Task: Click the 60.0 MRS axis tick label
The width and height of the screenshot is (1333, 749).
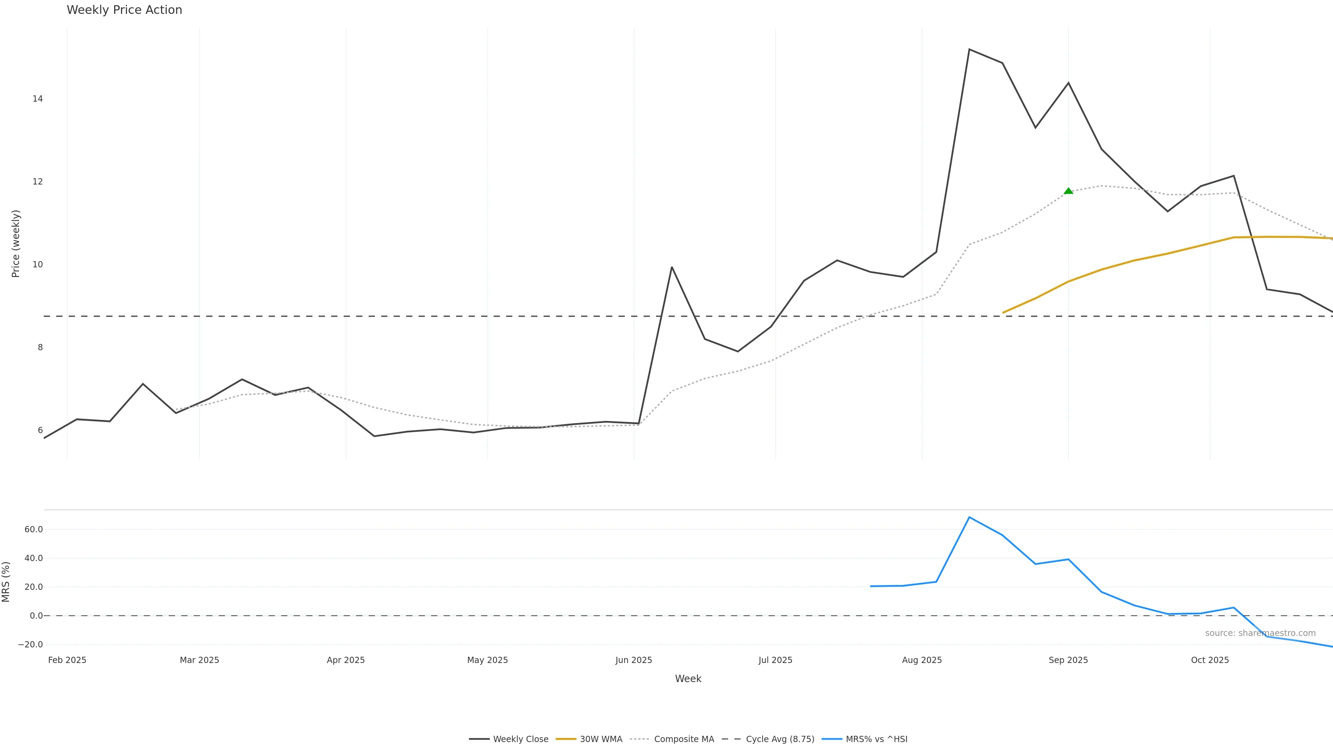Action: click(x=34, y=529)
